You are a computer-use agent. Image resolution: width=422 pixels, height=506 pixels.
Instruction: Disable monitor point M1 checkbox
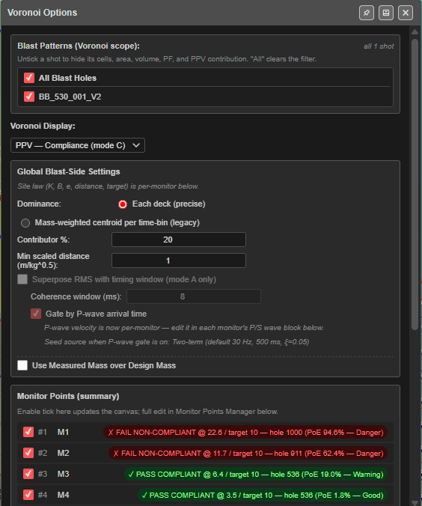(28, 432)
